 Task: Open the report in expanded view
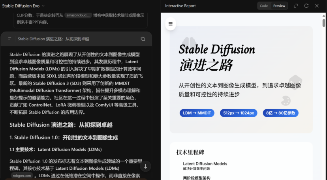click(296, 6)
